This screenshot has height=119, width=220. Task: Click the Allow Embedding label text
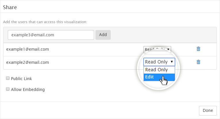coord(28,90)
